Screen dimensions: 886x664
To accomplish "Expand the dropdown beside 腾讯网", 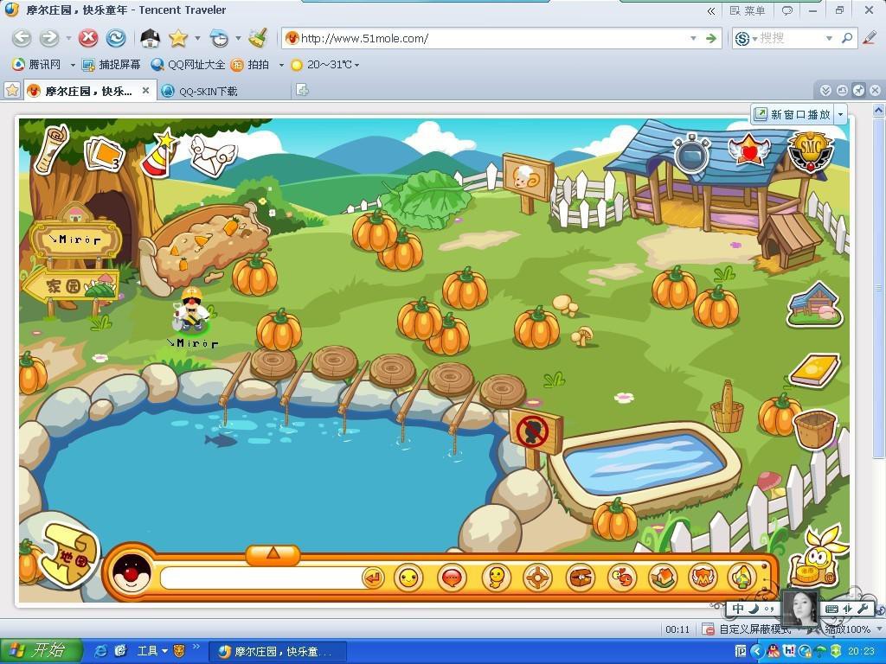I will [x=73, y=65].
